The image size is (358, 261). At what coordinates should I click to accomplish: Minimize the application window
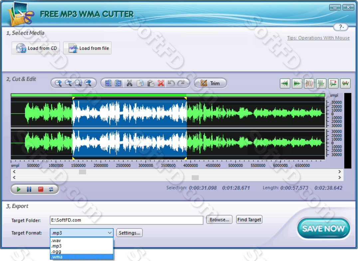coord(335,7)
